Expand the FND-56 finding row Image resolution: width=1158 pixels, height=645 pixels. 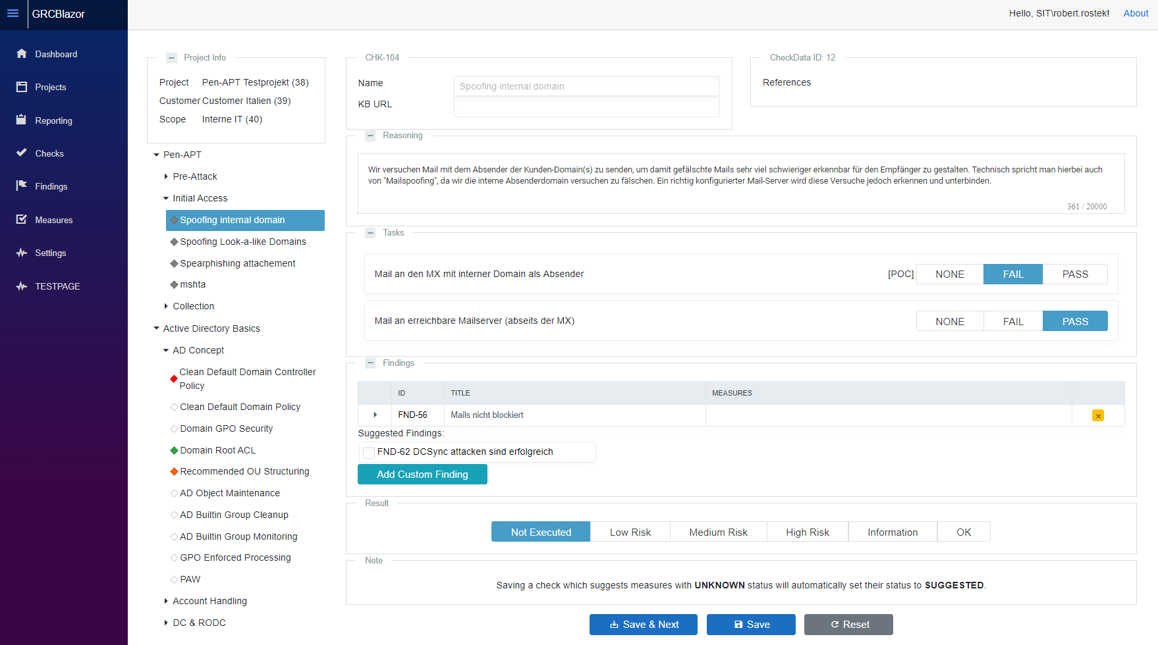coord(375,415)
